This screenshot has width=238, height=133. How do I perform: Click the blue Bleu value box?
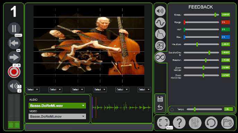point(226,37)
